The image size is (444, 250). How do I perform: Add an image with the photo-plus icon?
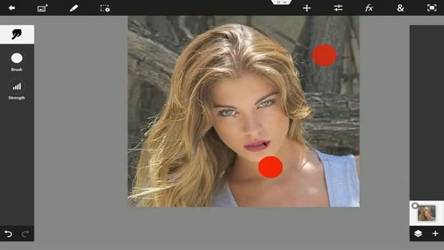click(x=42, y=8)
